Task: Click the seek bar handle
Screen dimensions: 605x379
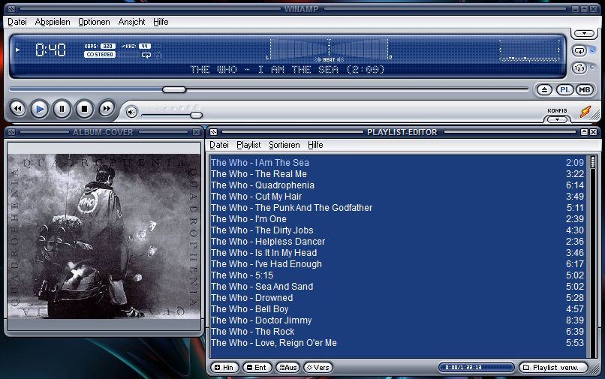Action: (x=174, y=89)
